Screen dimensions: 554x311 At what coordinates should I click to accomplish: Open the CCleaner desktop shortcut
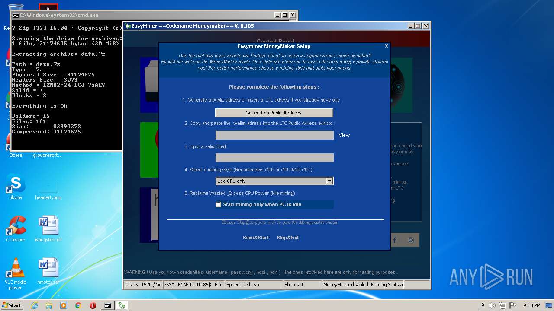[x=16, y=229]
